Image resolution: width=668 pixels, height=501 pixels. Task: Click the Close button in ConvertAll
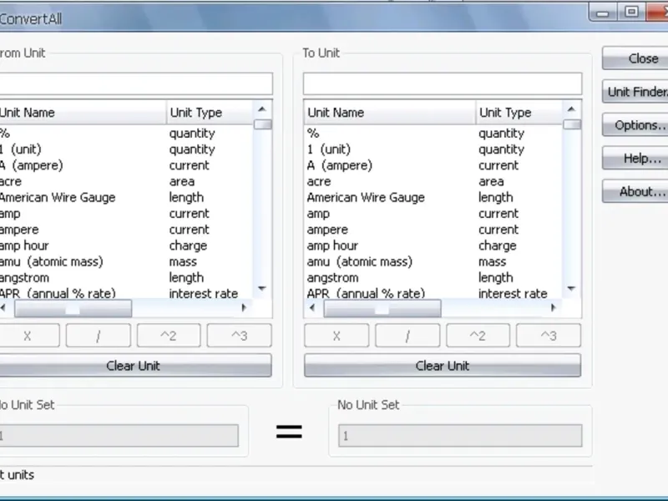coord(635,58)
